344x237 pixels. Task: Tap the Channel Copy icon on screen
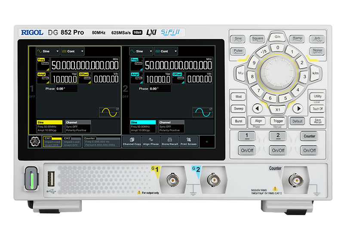point(132,142)
